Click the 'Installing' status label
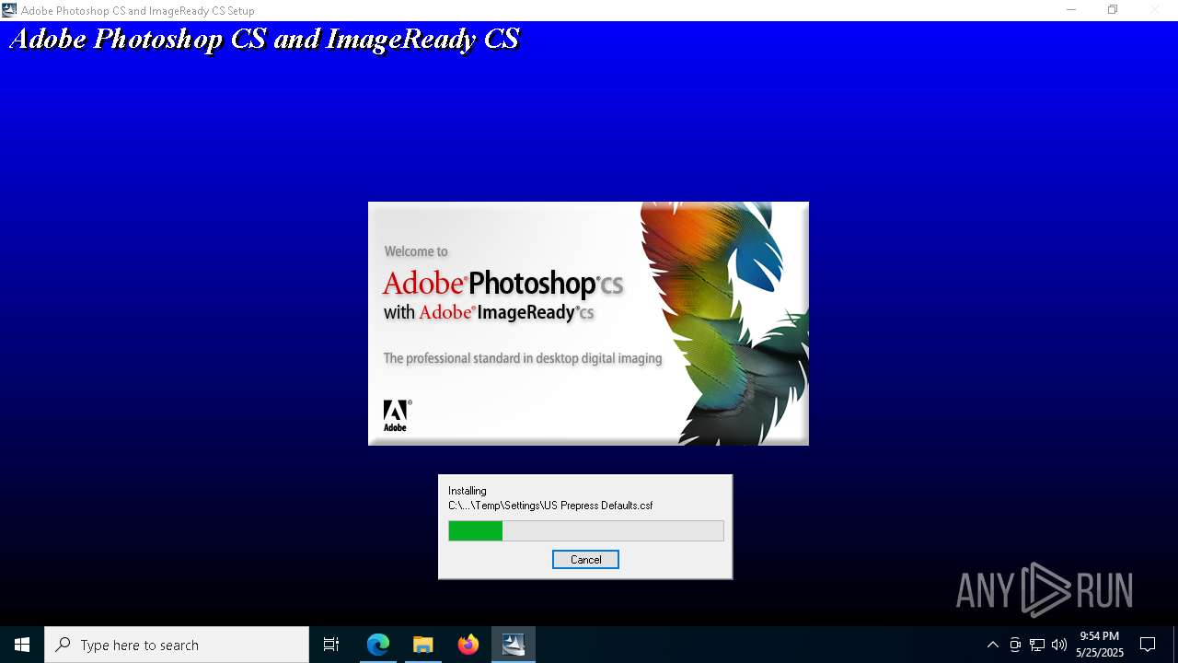Viewport: 1178px width, 663px height. coord(468,491)
